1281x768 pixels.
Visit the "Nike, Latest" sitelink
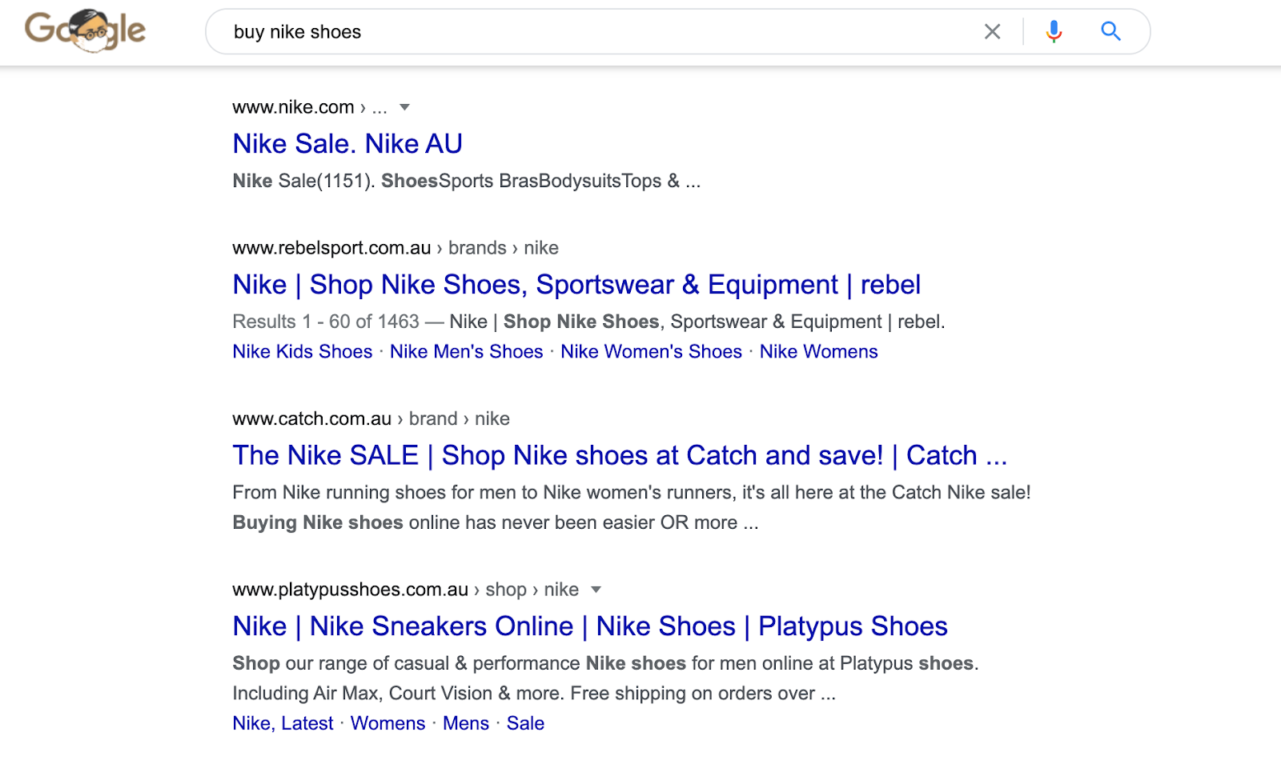coord(283,723)
